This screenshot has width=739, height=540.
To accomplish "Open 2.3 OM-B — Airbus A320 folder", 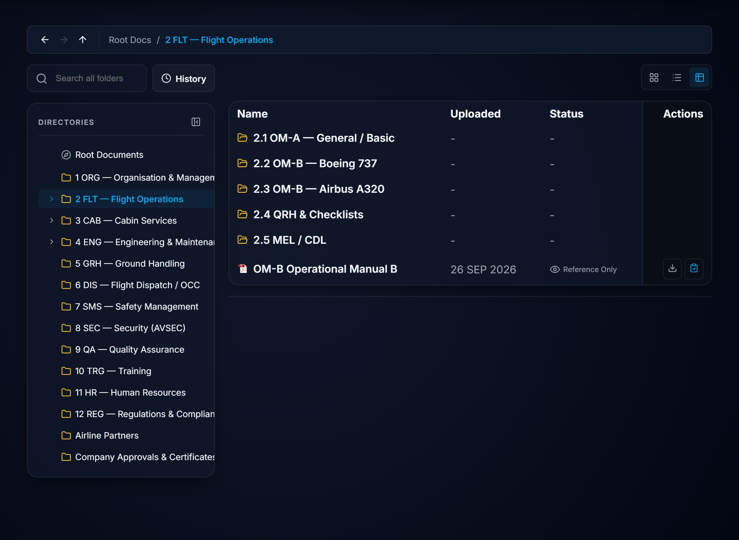I will click(x=319, y=189).
